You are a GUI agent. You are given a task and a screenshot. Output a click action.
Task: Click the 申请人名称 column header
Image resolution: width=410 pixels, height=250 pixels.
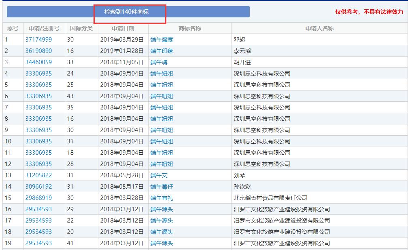pos(319,28)
